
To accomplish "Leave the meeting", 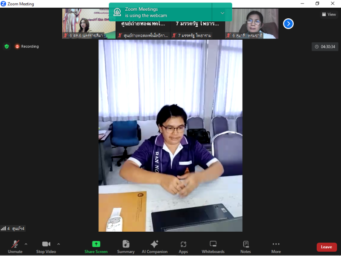I will [327, 247].
